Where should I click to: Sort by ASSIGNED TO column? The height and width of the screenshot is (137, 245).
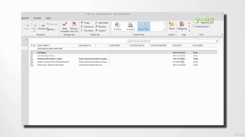[93, 45]
